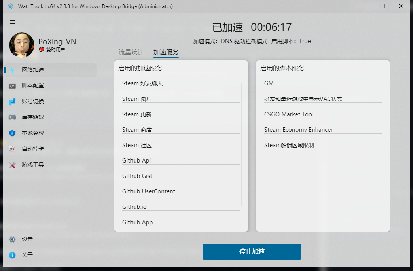Click the 启用的脚本服务 panel heading

point(282,68)
